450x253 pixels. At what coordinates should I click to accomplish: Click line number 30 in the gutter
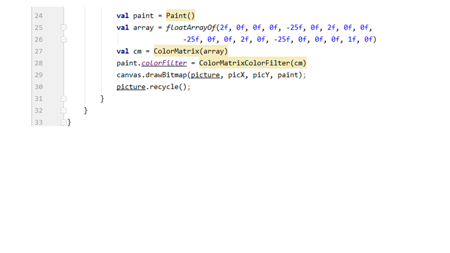click(39, 87)
